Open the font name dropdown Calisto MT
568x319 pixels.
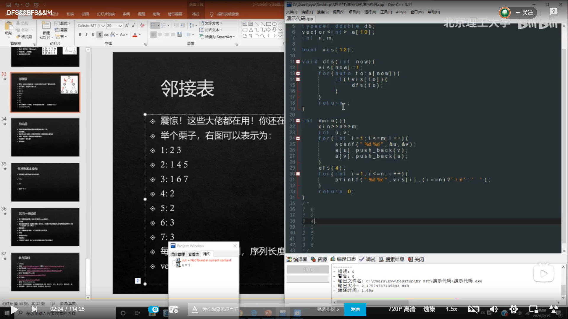click(103, 26)
